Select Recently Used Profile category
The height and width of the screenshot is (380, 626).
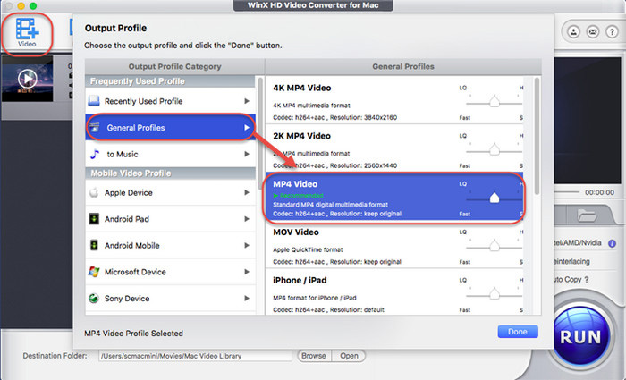click(171, 101)
